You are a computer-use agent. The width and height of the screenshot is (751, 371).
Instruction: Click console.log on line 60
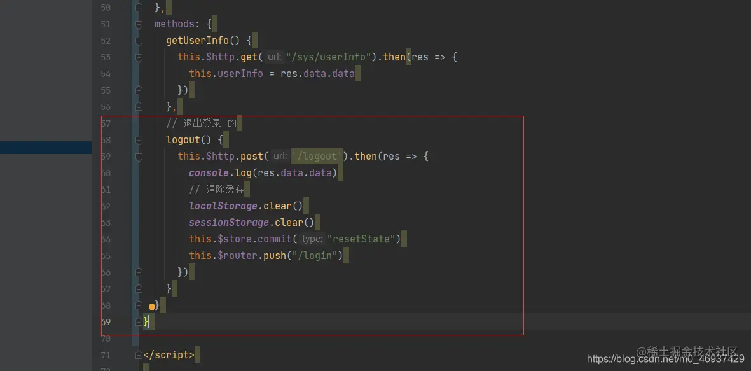pos(220,172)
